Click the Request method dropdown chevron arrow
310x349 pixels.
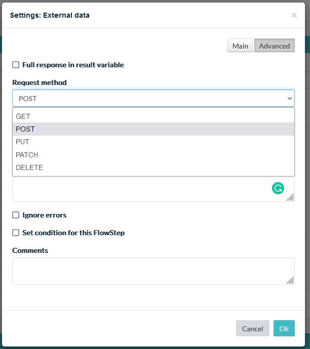[290, 99]
